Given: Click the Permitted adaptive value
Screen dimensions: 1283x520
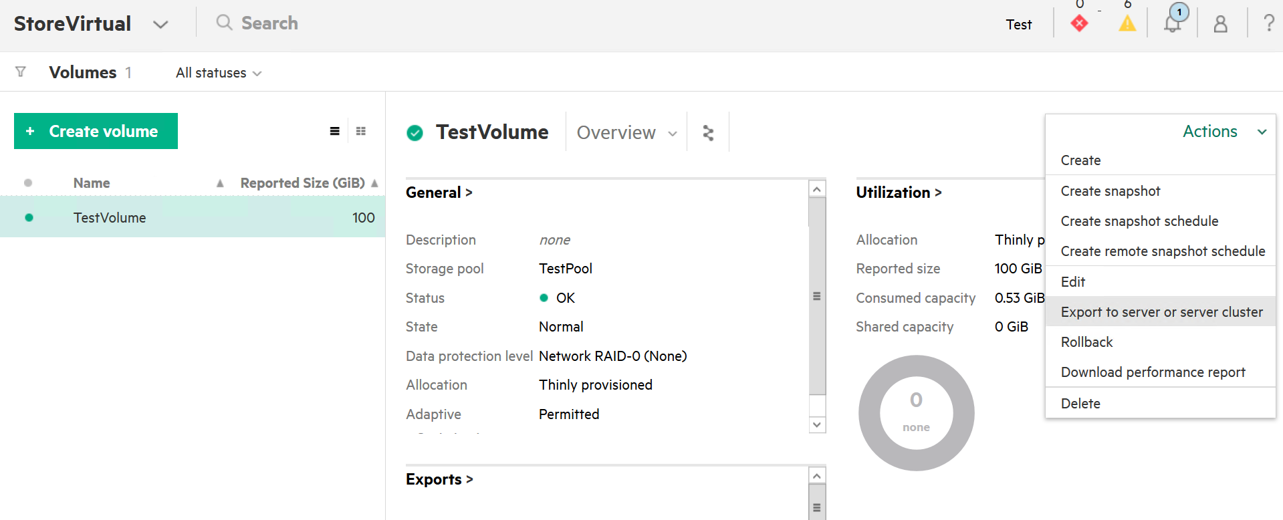Looking at the screenshot, I should click(569, 414).
